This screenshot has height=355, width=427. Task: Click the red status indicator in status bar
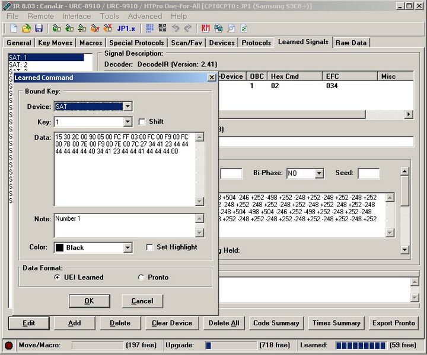pos(9,346)
